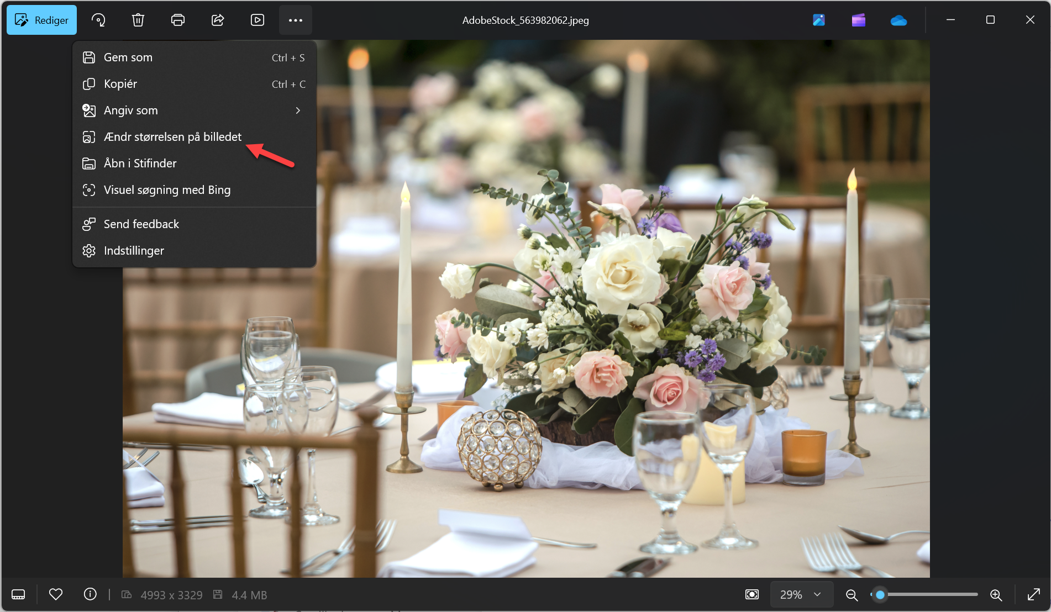Image resolution: width=1051 pixels, height=612 pixels.
Task: Click the Rediger edit button
Action: coord(42,20)
